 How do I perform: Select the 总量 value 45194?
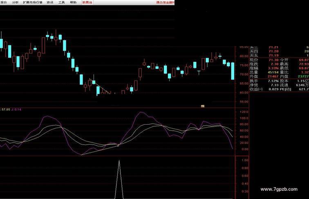[273, 72]
